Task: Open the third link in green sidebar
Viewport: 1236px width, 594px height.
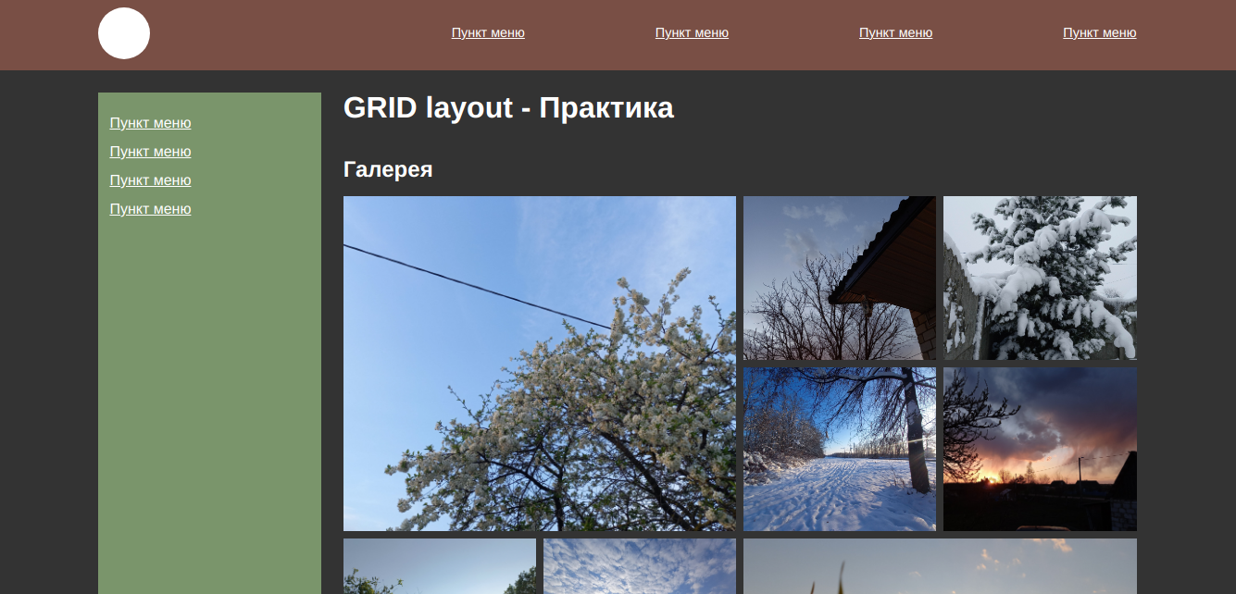Action: tap(150, 180)
